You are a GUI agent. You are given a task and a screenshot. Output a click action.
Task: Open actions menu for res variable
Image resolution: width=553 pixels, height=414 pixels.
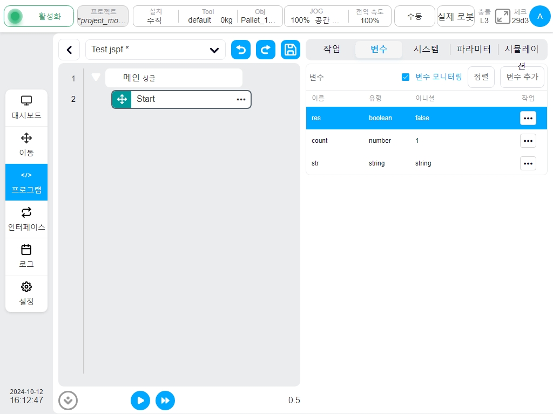528,118
